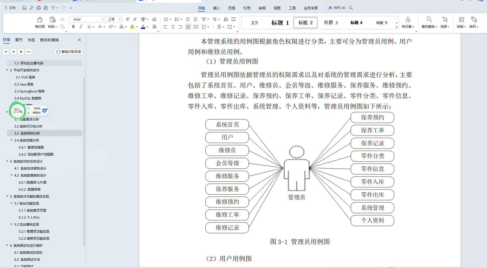Open the 审阅 (Review) ribbon tab

tap(262, 8)
